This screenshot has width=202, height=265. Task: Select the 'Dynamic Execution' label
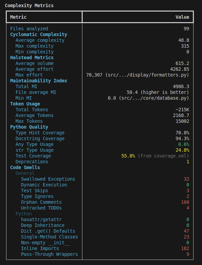point(44,185)
